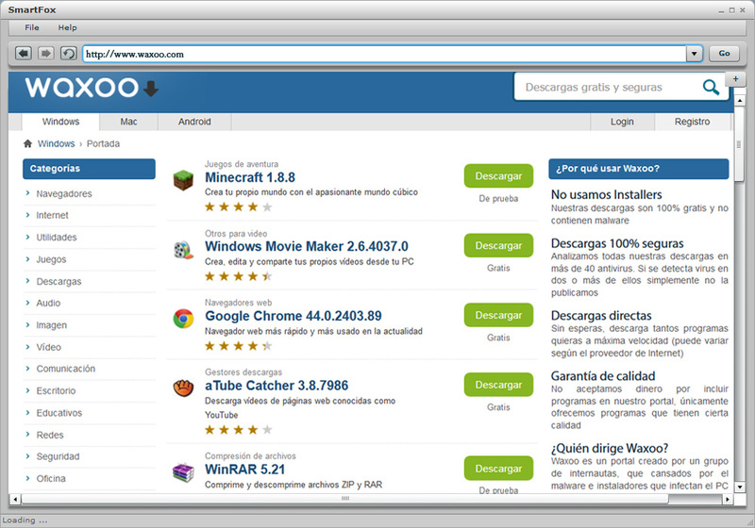The width and height of the screenshot is (755, 528).
Task: Click Descargar for aTube Catcher
Action: pos(498,385)
